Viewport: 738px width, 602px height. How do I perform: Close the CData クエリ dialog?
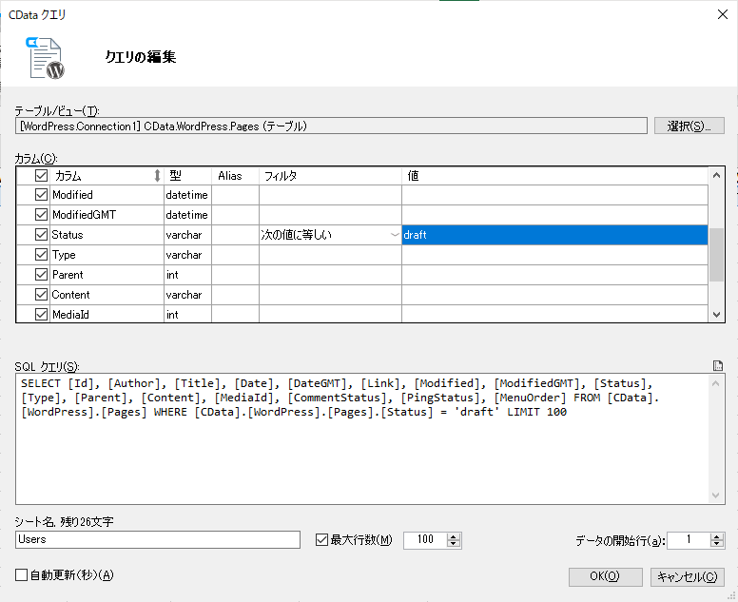(x=723, y=14)
